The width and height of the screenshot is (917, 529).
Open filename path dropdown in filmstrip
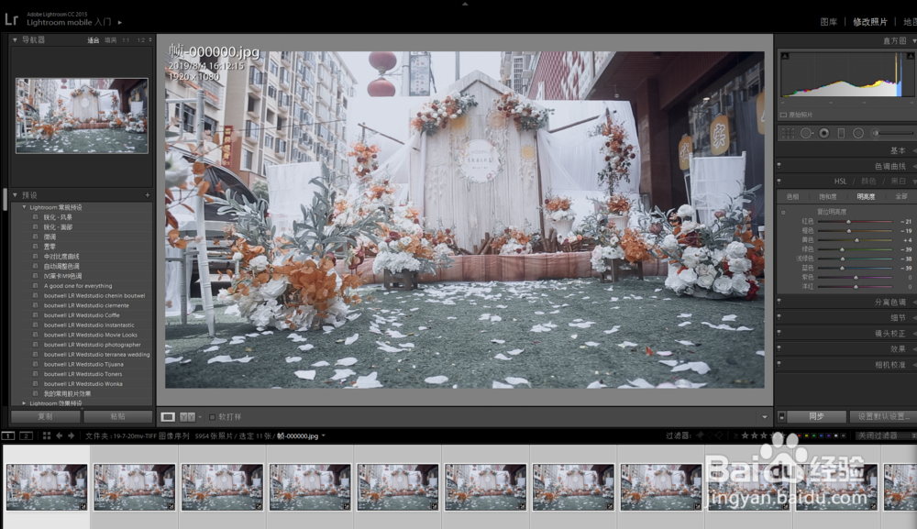click(x=324, y=436)
